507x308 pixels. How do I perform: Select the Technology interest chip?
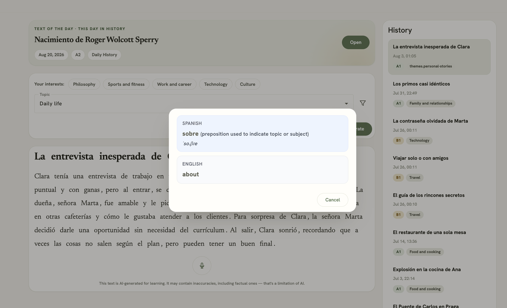(x=216, y=84)
